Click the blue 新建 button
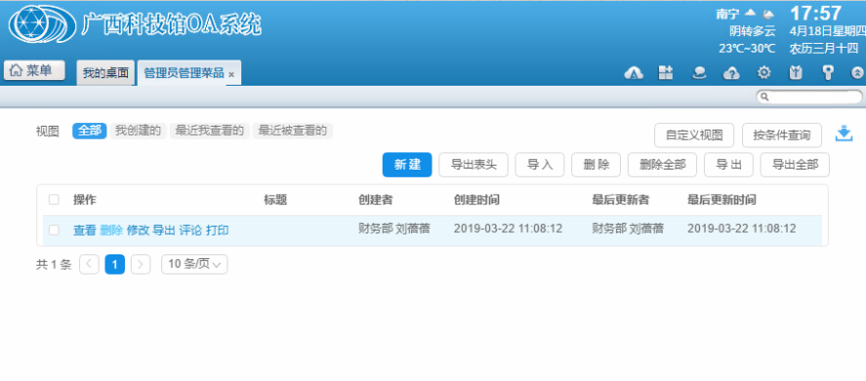The image size is (866, 381). point(407,165)
